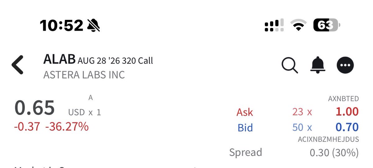This screenshot has width=373, height=168.
Task: Tap the ask price 1.00
Action: click(347, 112)
